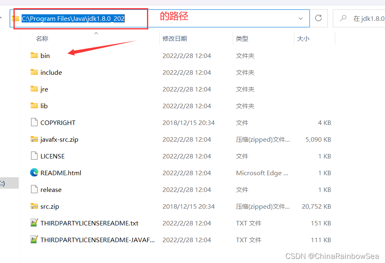Click the 20,752 KB size value

point(316,207)
